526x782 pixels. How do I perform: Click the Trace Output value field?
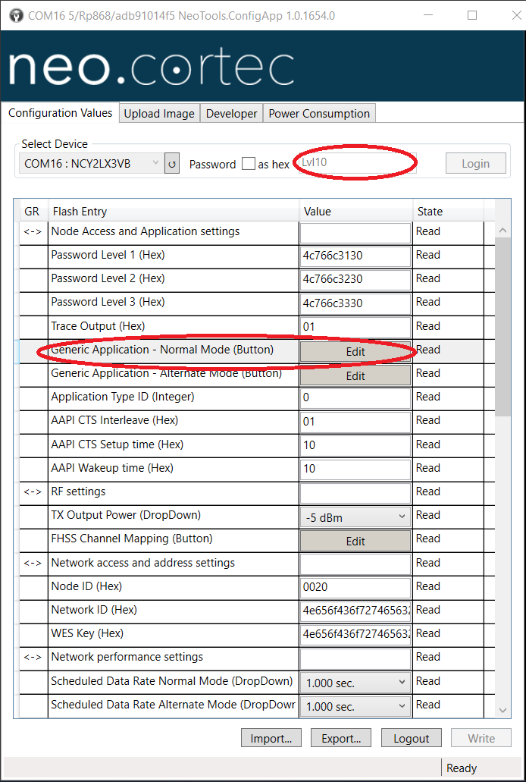coord(355,327)
